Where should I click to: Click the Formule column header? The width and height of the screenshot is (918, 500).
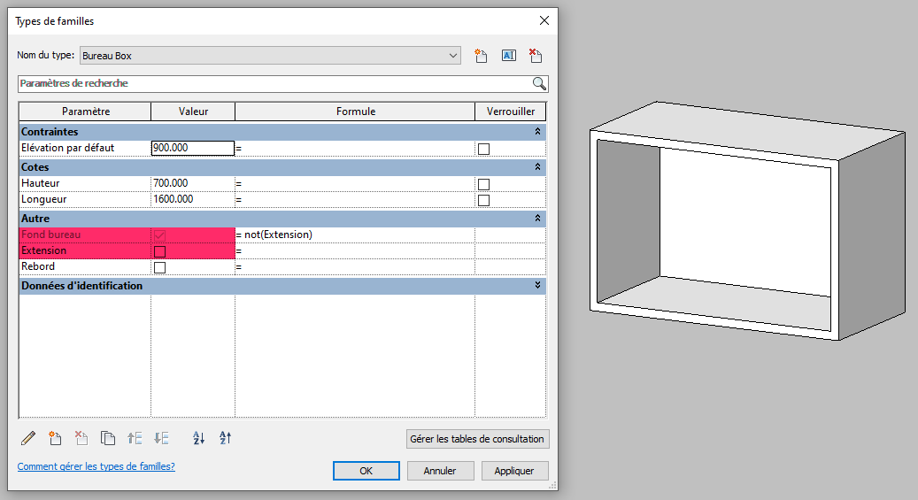355,112
